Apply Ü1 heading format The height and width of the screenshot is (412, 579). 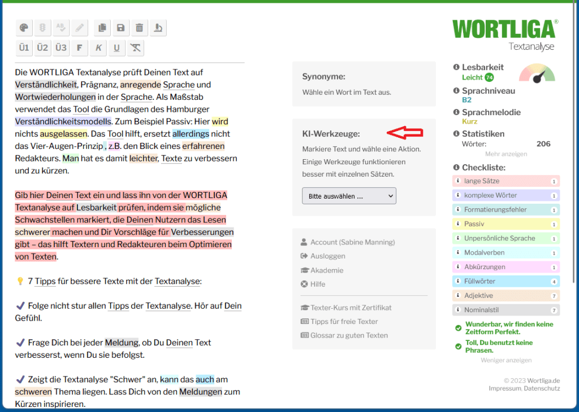pyautogui.click(x=24, y=48)
